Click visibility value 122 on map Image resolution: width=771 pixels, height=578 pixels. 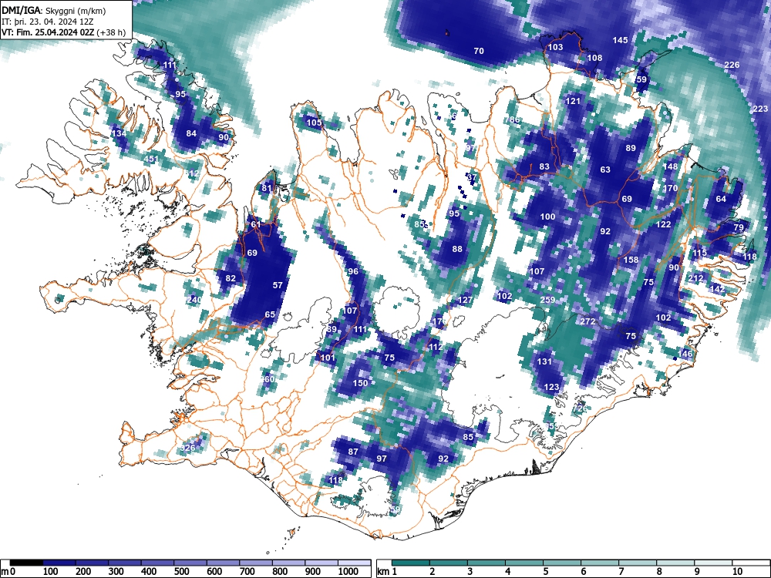pos(663,224)
